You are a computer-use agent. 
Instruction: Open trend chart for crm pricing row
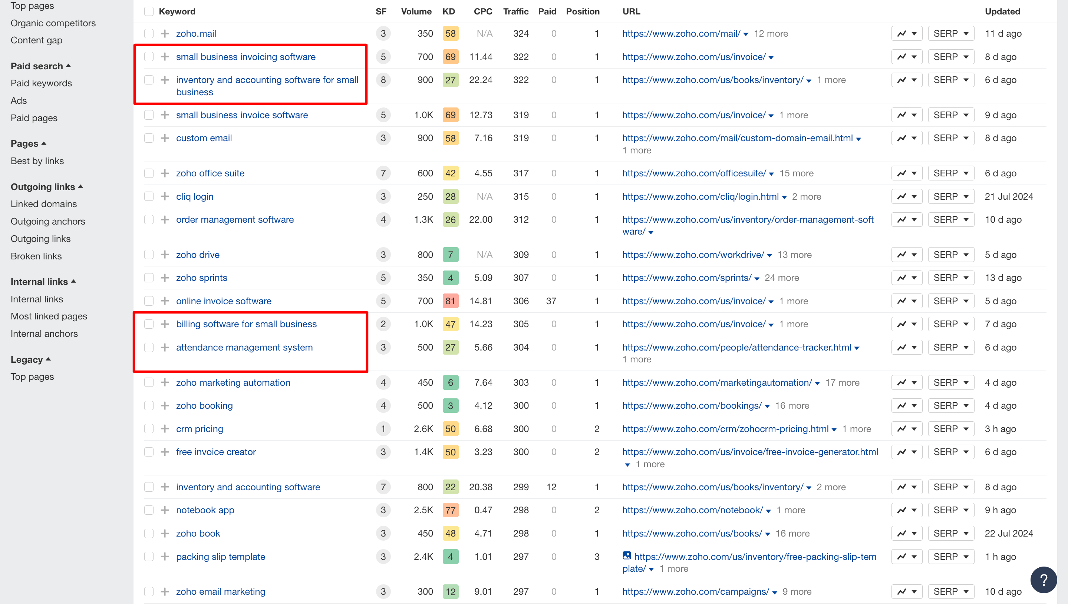click(x=907, y=429)
